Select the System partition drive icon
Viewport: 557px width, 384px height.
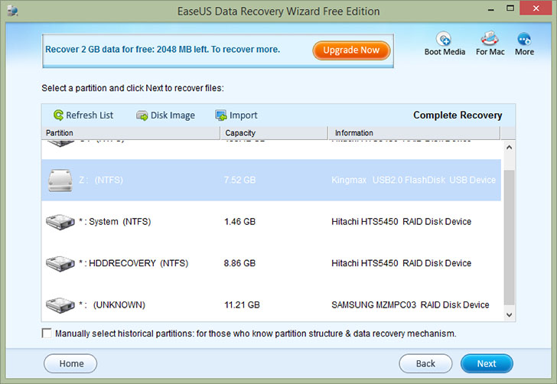pyautogui.click(x=60, y=222)
